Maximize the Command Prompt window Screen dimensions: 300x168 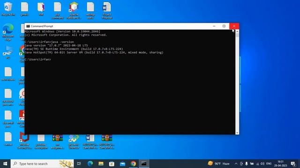tap(224, 26)
